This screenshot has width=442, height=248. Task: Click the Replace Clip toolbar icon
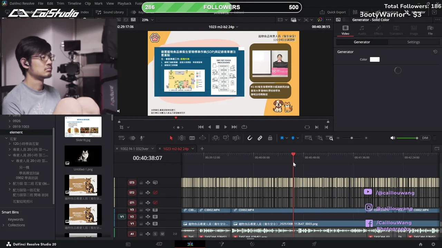point(236,138)
